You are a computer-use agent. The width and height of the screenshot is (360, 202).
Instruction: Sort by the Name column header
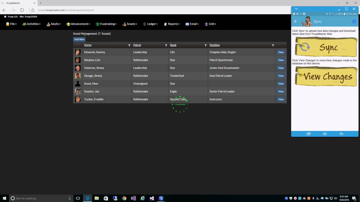click(88, 45)
